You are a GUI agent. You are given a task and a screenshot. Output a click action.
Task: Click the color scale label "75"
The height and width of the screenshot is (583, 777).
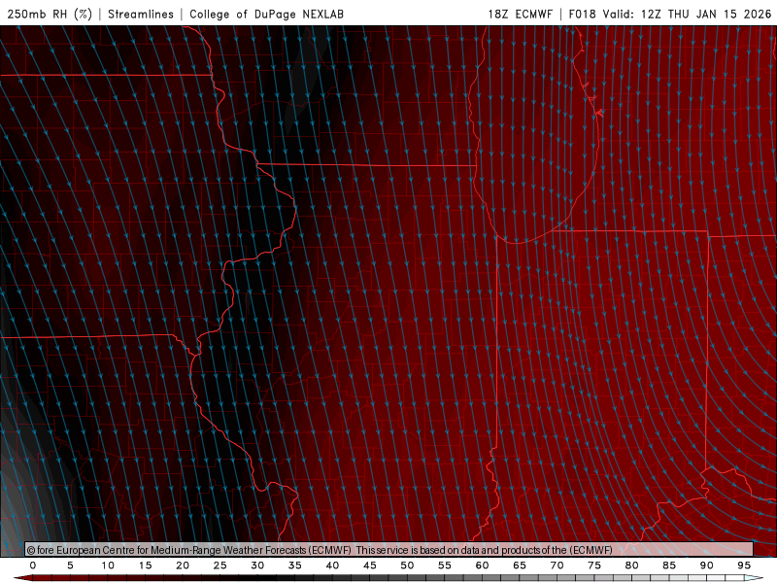click(x=594, y=566)
